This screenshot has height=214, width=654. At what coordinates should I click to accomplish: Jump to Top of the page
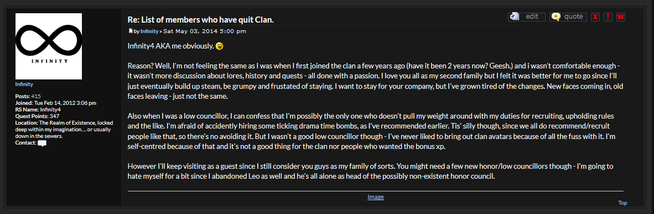(x=622, y=203)
